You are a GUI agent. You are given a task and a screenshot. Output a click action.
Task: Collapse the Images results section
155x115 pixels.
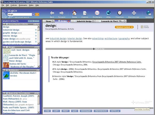(x=4, y=47)
